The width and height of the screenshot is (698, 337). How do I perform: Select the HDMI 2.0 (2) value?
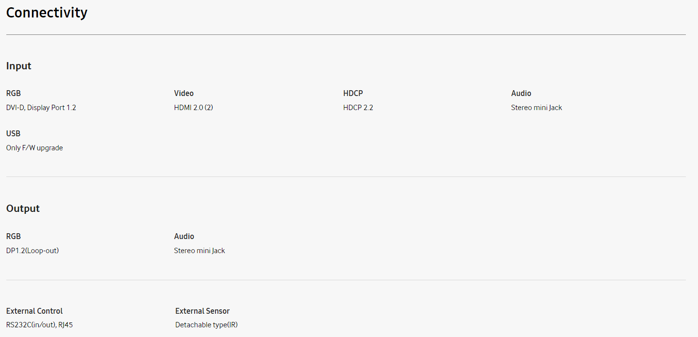coord(194,108)
